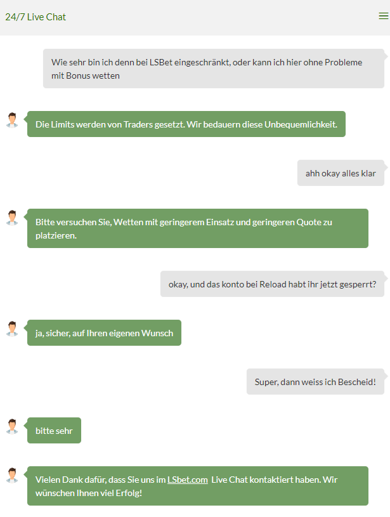
Task: Click the text 'mit Bonus wetten'
Action: [x=86, y=75]
